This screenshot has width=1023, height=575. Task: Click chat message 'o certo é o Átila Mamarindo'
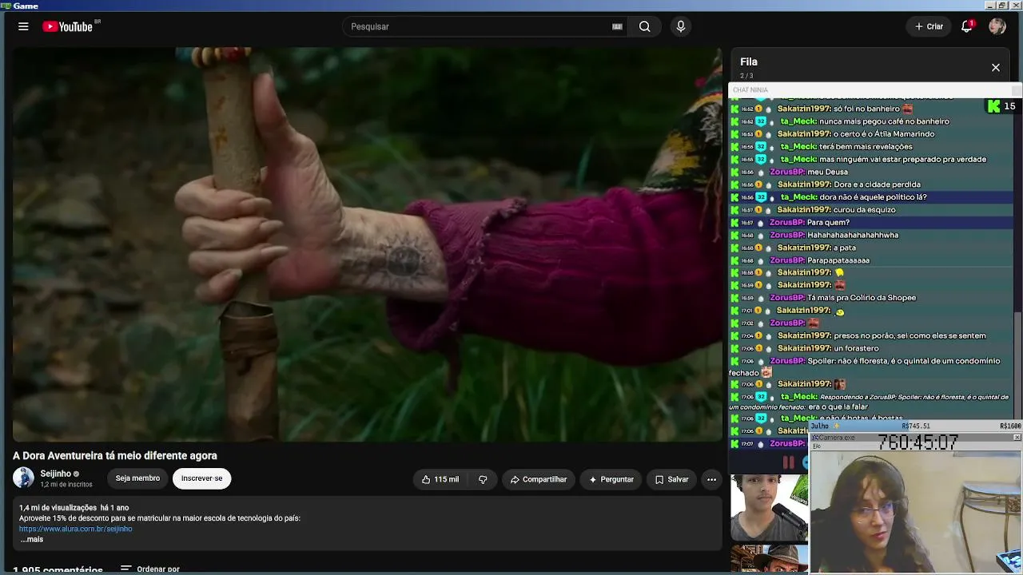click(x=884, y=134)
